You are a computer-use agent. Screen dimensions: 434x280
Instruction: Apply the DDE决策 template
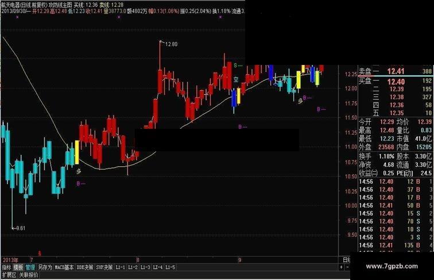click(85, 267)
